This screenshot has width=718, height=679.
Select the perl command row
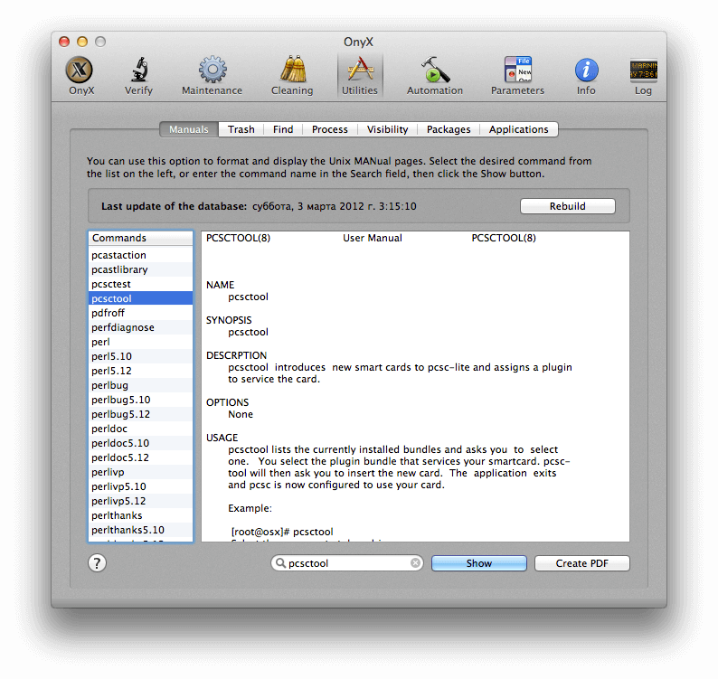pyautogui.click(x=140, y=342)
